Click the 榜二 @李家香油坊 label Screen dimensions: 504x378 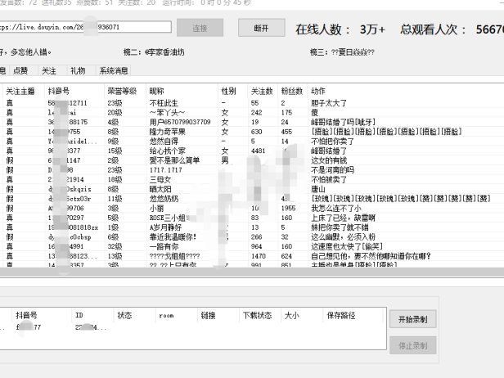click(x=154, y=52)
